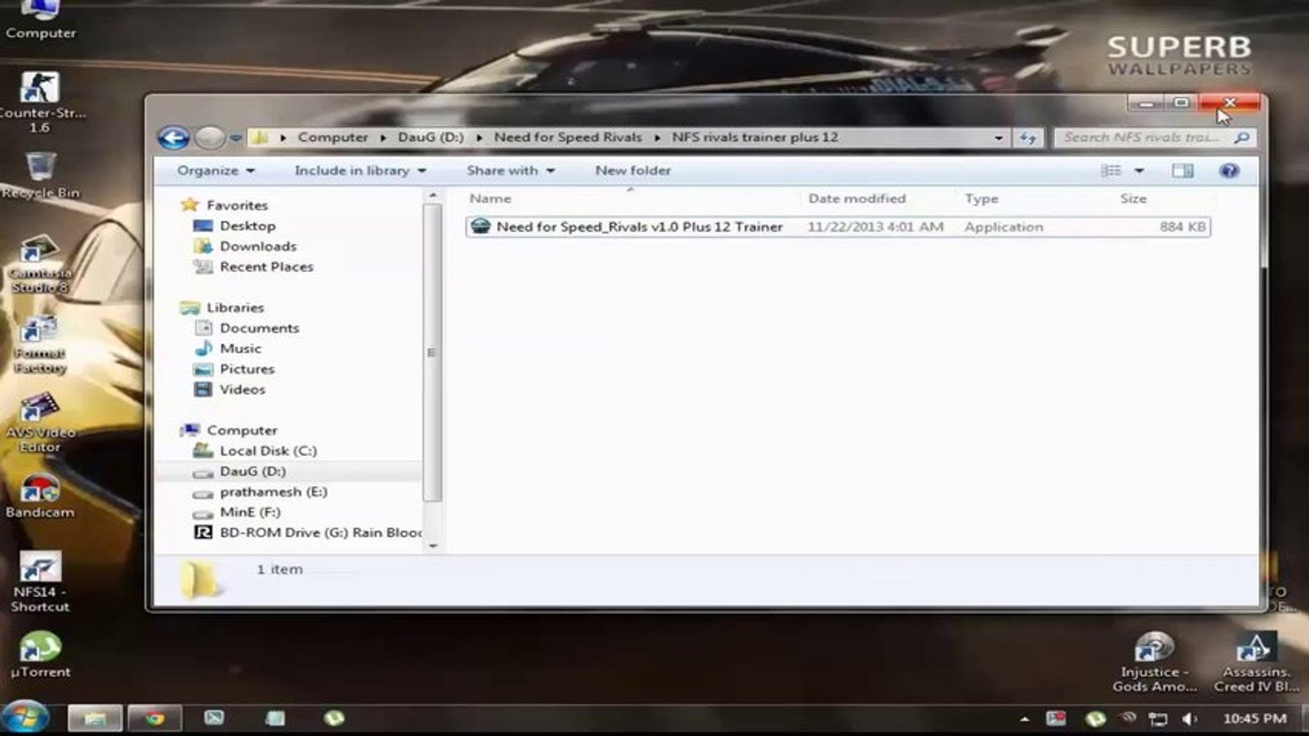Select Favorites in navigation pane
This screenshot has height=736, width=1309.
tap(237, 205)
